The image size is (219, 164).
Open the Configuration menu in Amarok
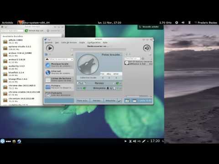94,42
